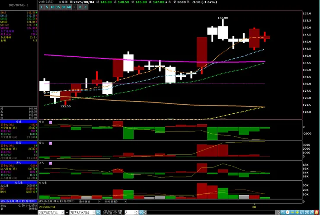320x215 pixels.
Task: Select the 投信 panel header
Action: 19,143
